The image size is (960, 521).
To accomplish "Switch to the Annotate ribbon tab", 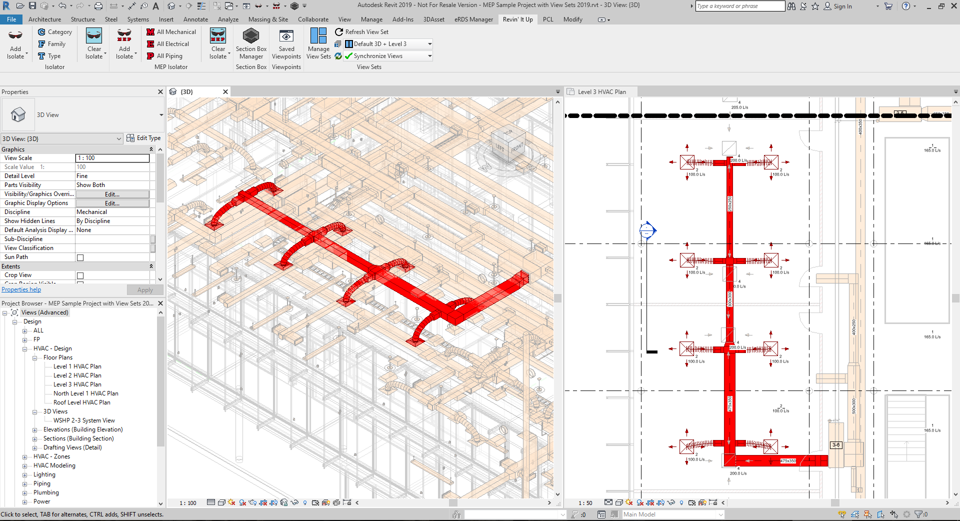I will pyautogui.click(x=195, y=19).
